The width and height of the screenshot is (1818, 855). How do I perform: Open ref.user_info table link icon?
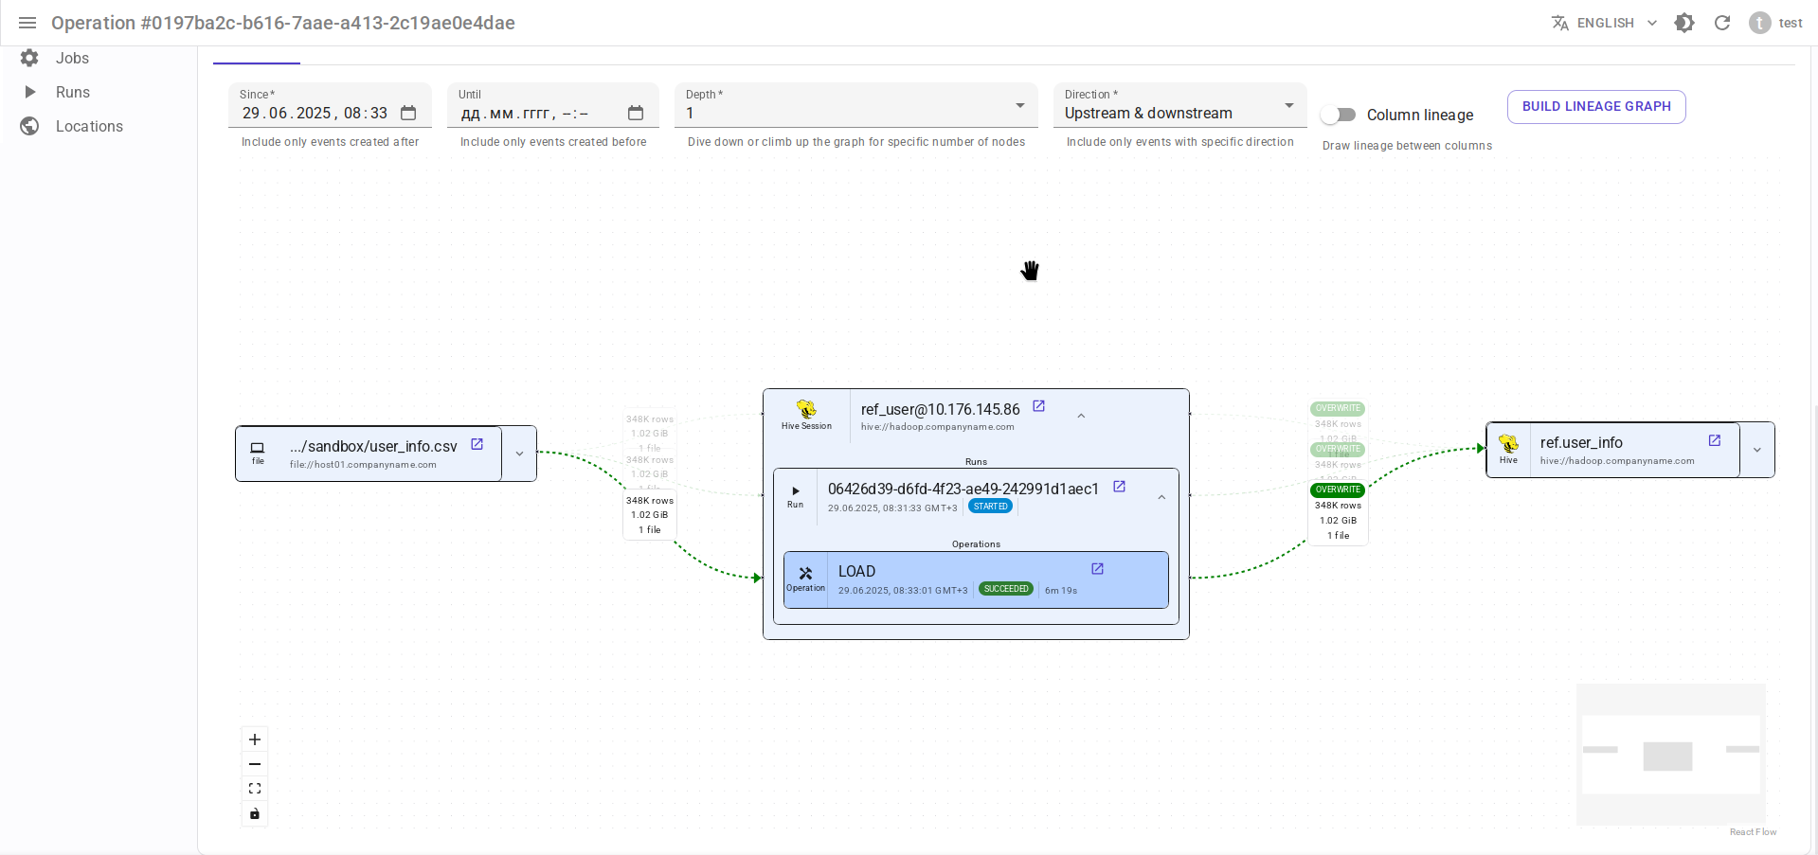[x=1714, y=440]
